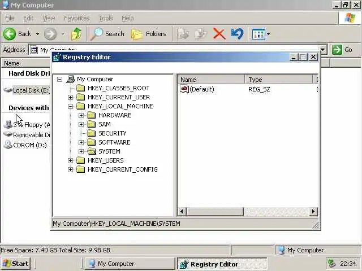Click the Start button
Screen dimensions: 362x271
16,264
